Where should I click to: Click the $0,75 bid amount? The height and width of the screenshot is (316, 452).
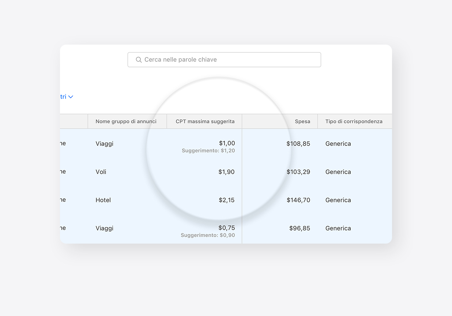pos(227,227)
